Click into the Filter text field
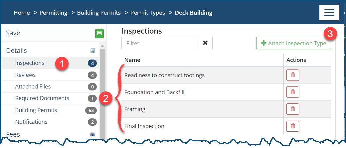This screenshot has height=148, width=346. 160,43
